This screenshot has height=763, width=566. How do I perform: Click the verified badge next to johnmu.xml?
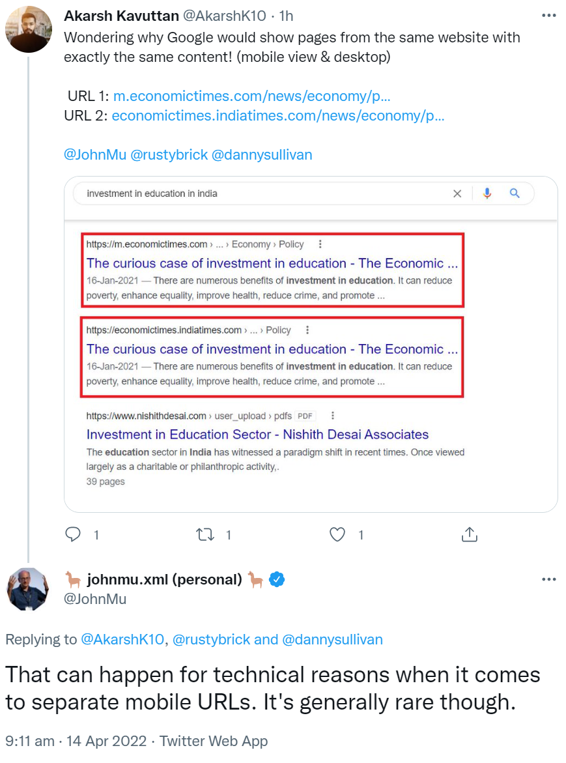277,579
